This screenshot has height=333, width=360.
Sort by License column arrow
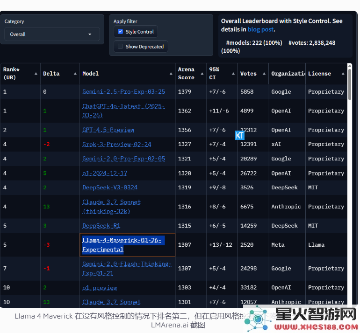click(x=343, y=74)
